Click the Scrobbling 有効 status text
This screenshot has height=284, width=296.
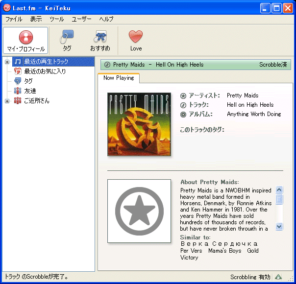click(250, 277)
